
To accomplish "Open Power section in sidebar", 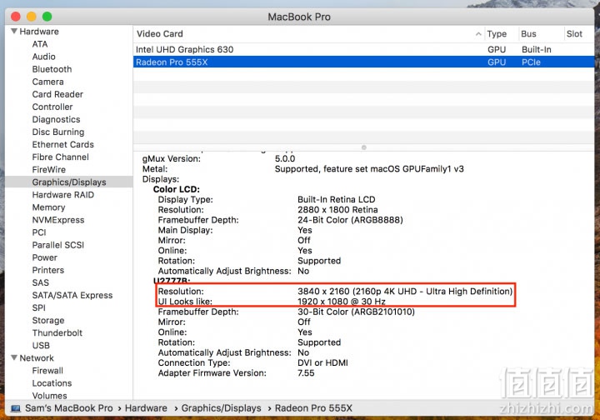I will [x=45, y=257].
